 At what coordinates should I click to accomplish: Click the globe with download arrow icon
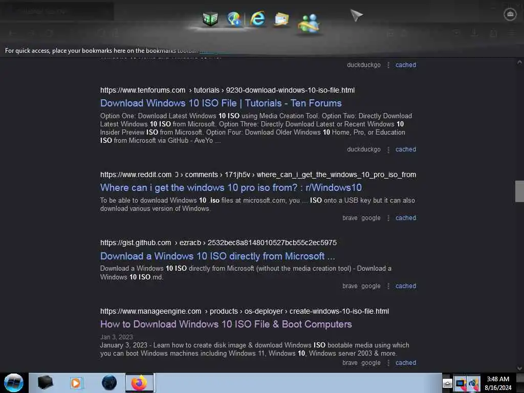(x=234, y=19)
